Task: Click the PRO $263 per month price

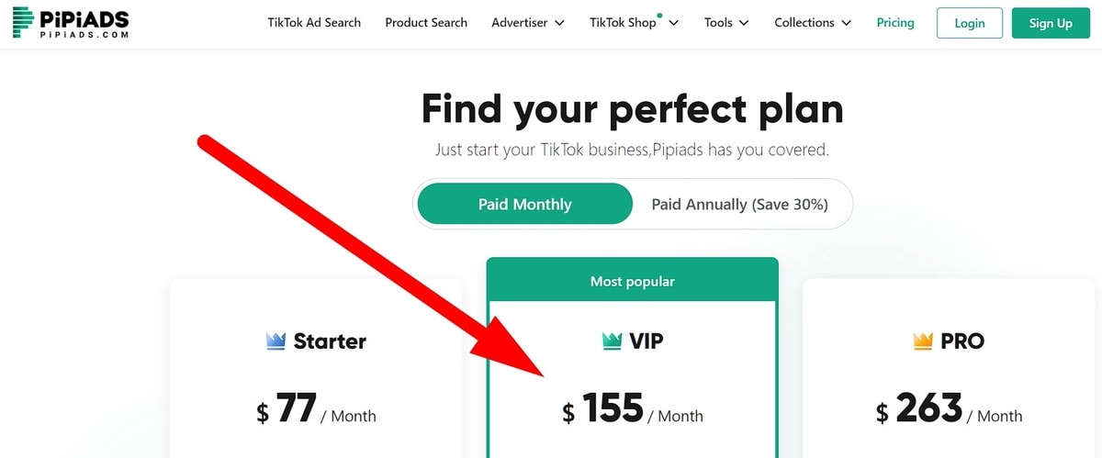Action: click(949, 409)
